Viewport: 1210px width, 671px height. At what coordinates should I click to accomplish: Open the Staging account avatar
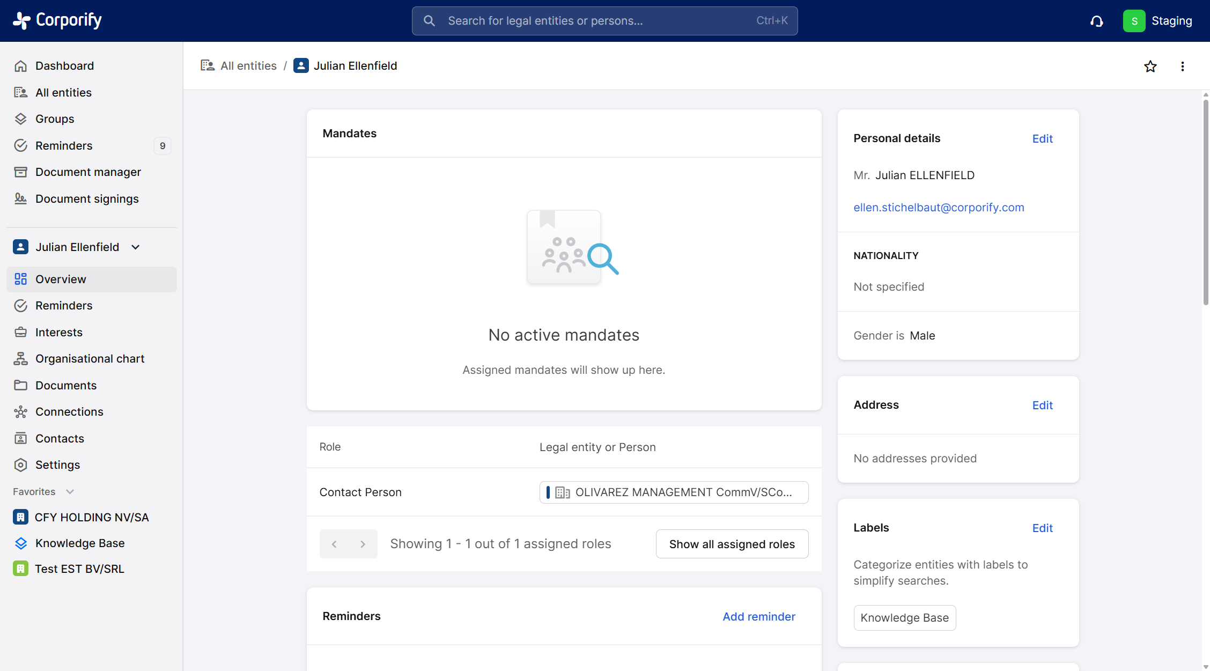point(1134,21)
